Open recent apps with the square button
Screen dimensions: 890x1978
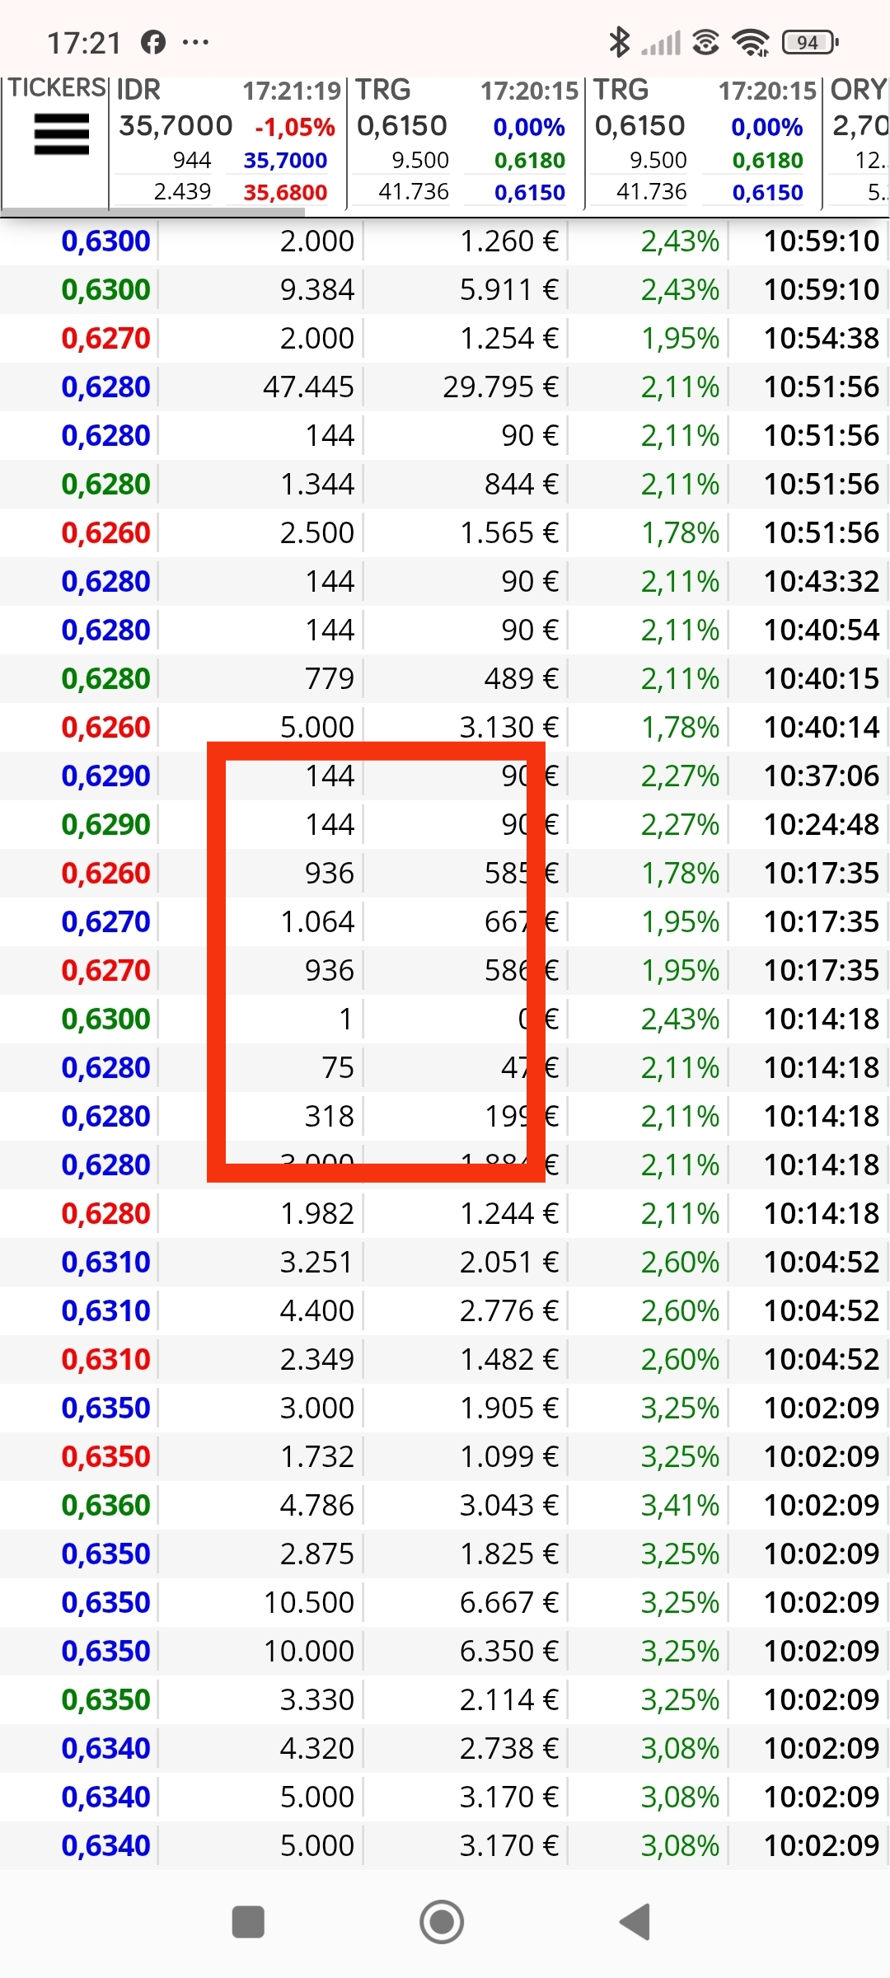pos(248,1922)
